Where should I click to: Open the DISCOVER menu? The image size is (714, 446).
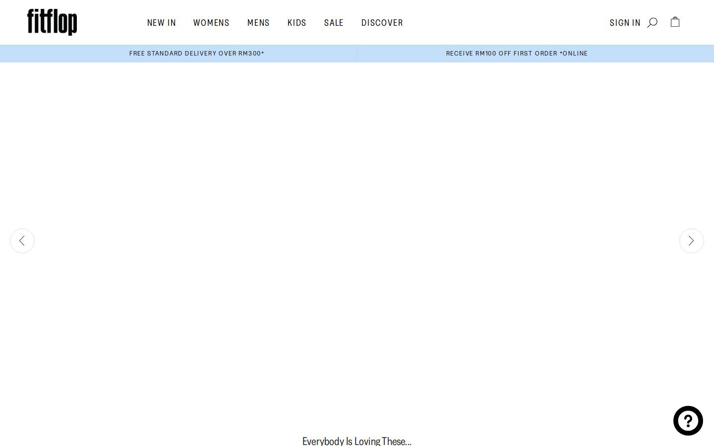[x=382, y=23]
